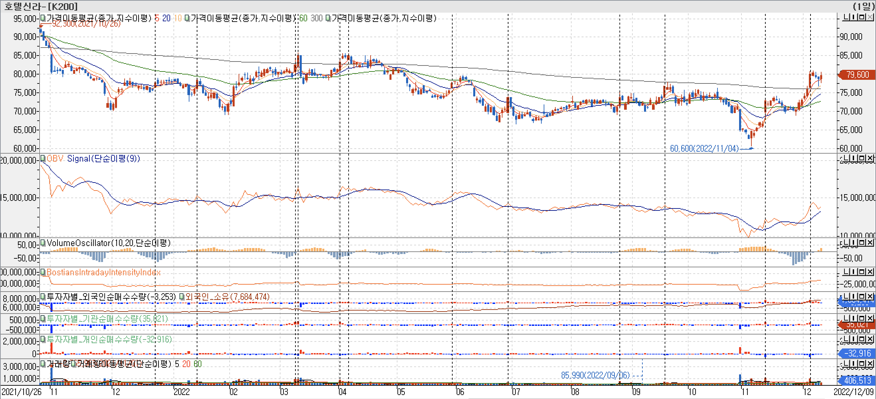Click the red 5-period moving average number
Viewport: 876px width, 399px height.
[x=157, y=18]
